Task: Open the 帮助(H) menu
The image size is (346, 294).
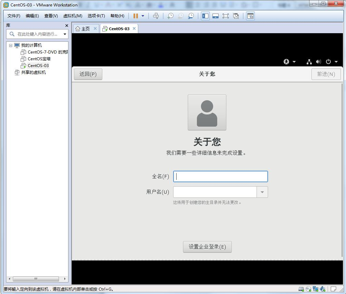Action: pyautogui.click(x=117, y=16)
